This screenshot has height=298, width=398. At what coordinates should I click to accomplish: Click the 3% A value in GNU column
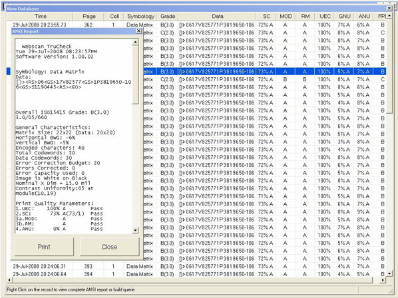coord(343,142)
